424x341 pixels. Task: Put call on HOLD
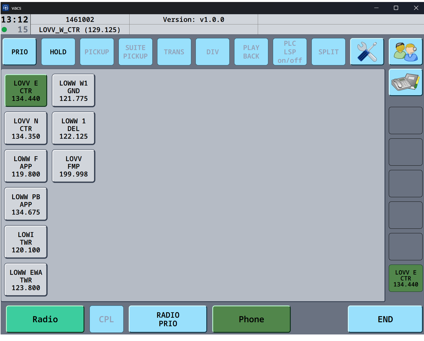[x=58, y=52]
